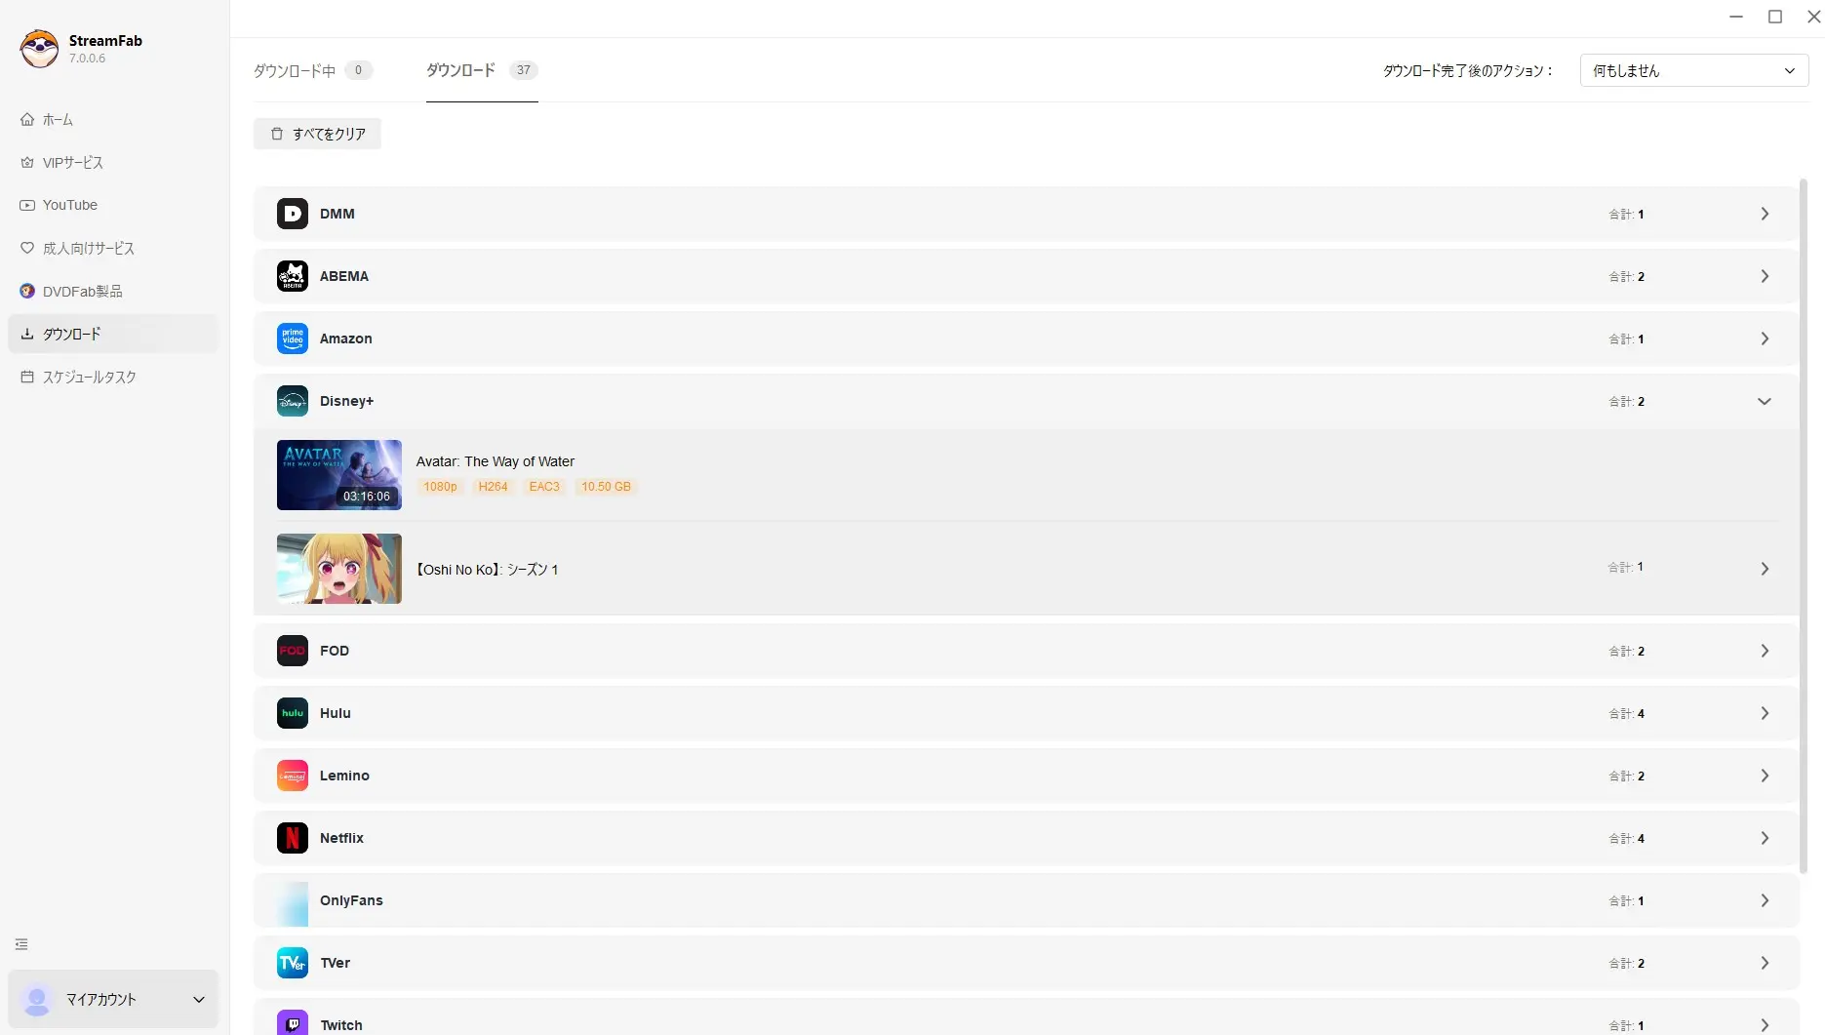
Task: Click the 10.50 GB file size tag
Action: [606, 487]
